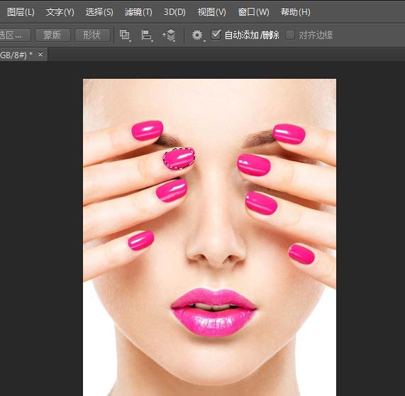Open the gear pen options dropdown
Viewport: 405px width, 396px height.
click(x=198, y=35)
